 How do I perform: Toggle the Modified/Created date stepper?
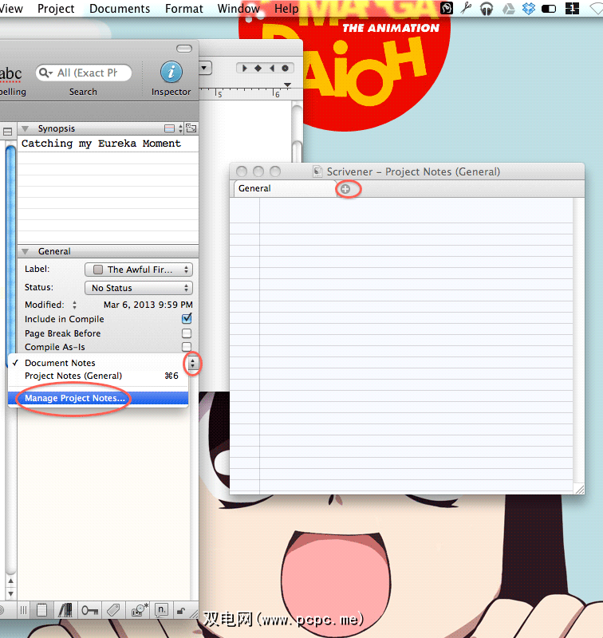tap(74, 305)
